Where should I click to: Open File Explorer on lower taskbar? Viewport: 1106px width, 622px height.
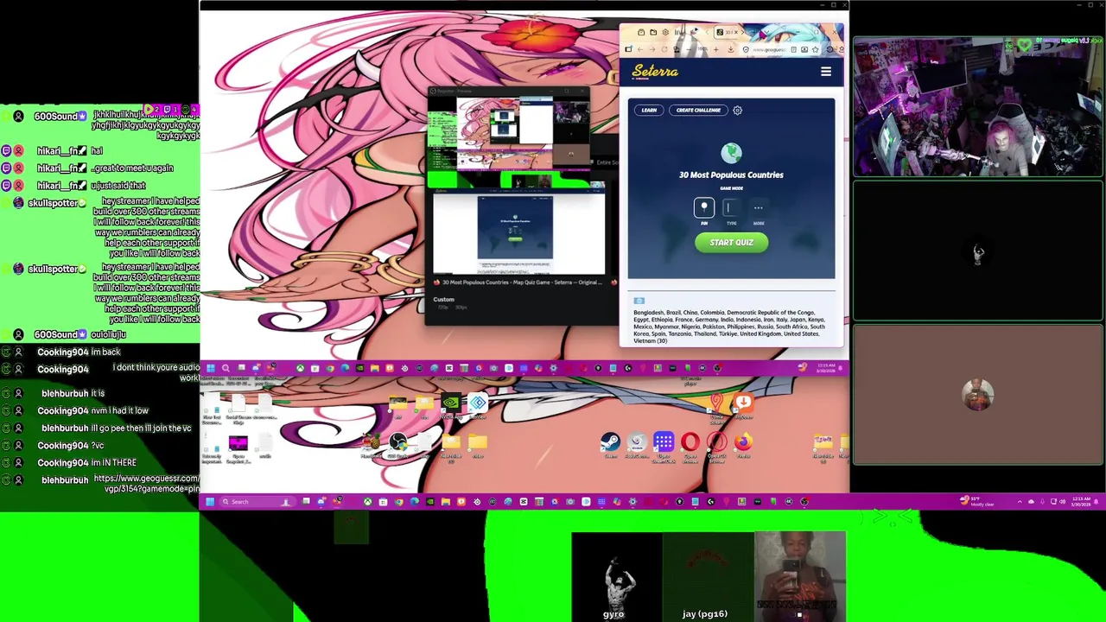[445, 501]
